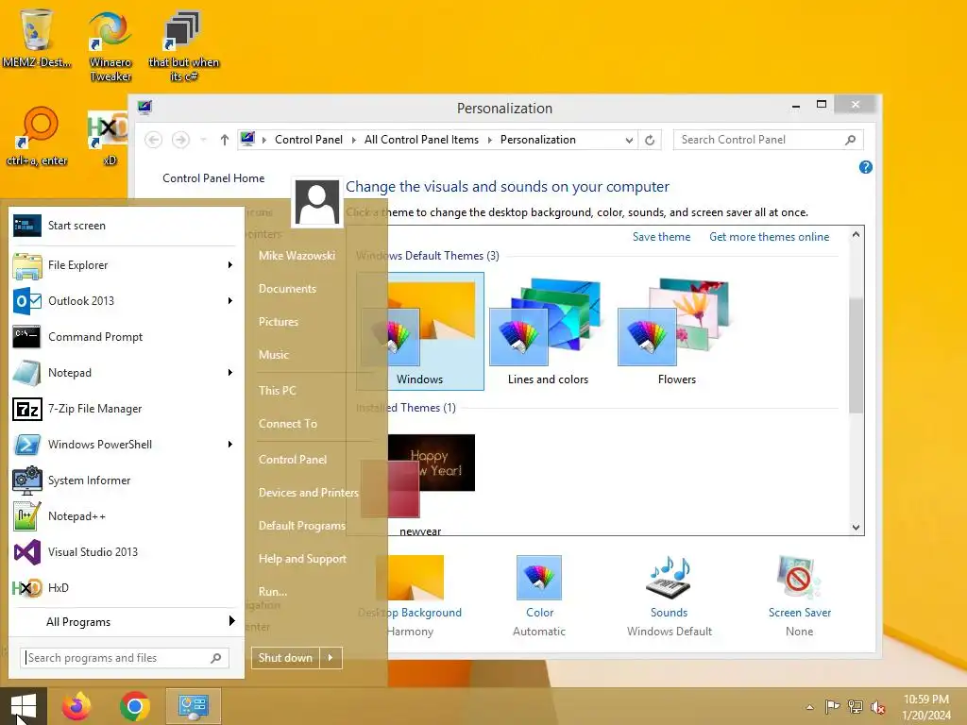Open Mike Wazowski user folder
This screenshot has width=967, height=725.
pyautogui.click(x=297, y=255)
